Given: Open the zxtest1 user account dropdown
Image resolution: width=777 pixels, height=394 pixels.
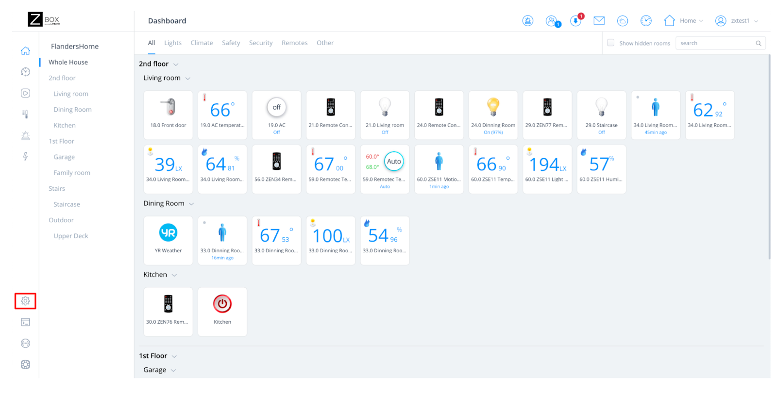Looking at the screenshot, I should (x=736, y=20).
